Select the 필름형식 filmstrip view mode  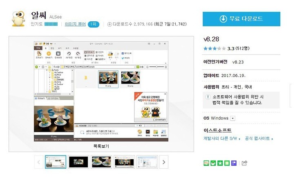pos(101,59)
